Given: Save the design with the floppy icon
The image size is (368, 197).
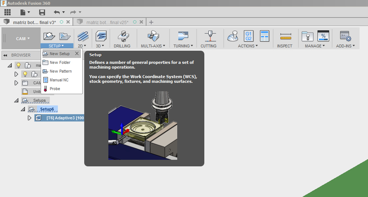Looking at the screenshot, I should 42,12.
